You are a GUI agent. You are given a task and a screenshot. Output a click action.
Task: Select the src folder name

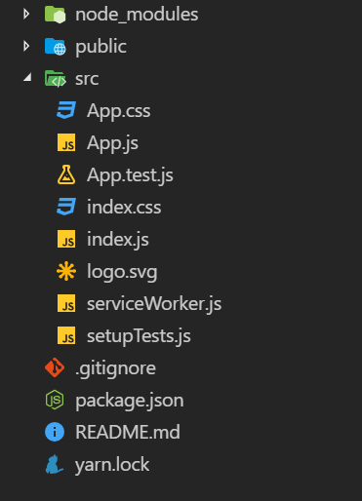(x=87, y=79)
